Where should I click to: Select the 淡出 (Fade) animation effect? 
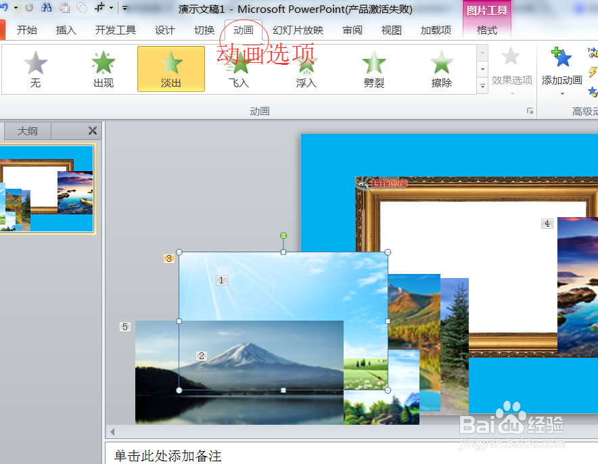click(x=170, y=68)
